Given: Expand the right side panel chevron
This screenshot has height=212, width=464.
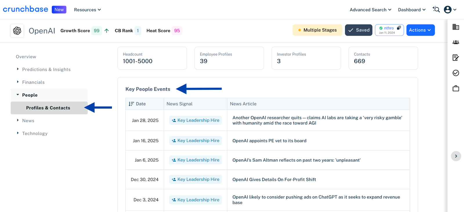Looking at the screenshot, I should coord(456,156).
